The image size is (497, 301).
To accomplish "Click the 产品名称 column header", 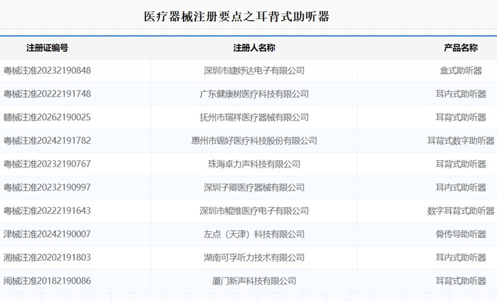I will 461,48.
